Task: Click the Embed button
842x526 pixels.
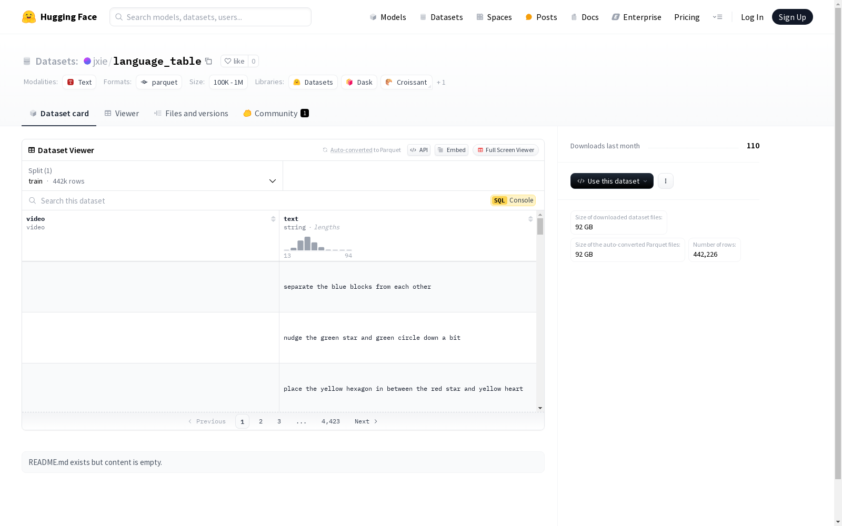Action: tap(452, 150)
